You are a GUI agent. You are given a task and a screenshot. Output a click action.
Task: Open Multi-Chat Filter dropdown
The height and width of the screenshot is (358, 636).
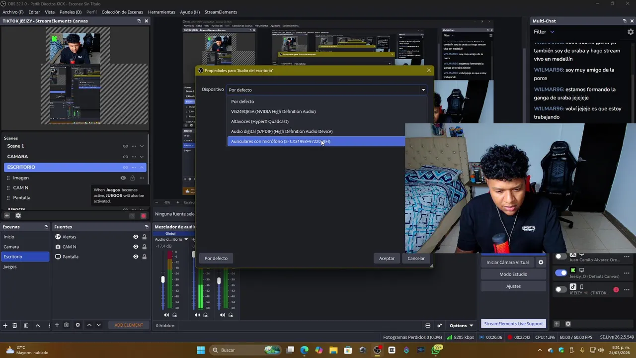[544, 32]
